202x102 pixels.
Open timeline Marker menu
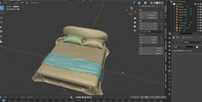tap(30, 97)
